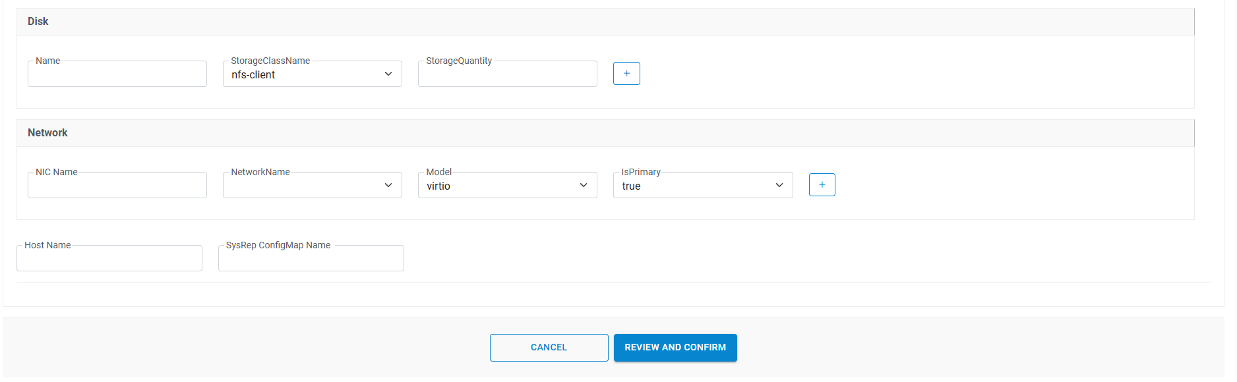The height and width of the screenshot is (382, 1237).
Task: Click the true value in IsPrimary
Action: (x=631, y=186)
